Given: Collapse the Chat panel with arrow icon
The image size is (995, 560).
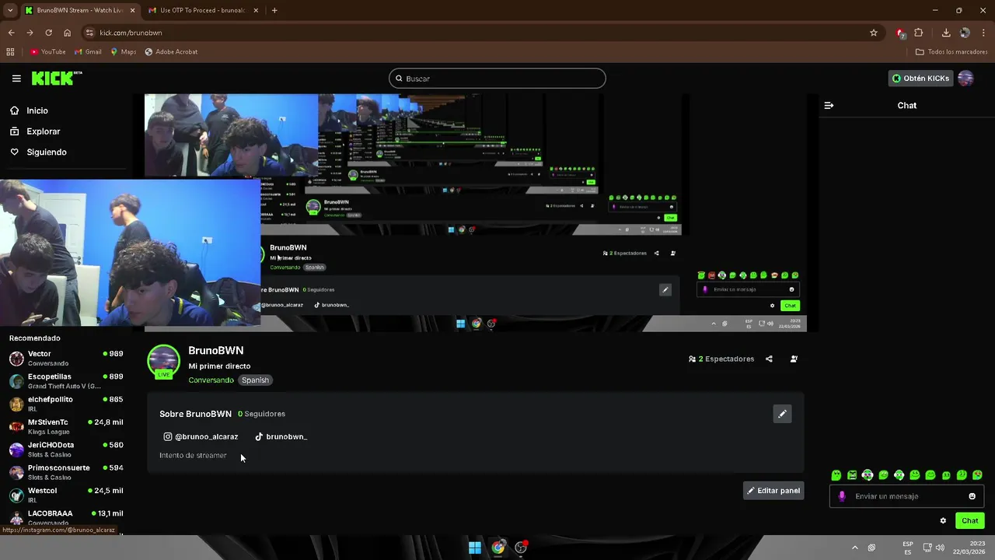Looking at the screenshot, I should pyautogui.click(x=829, y=106).
